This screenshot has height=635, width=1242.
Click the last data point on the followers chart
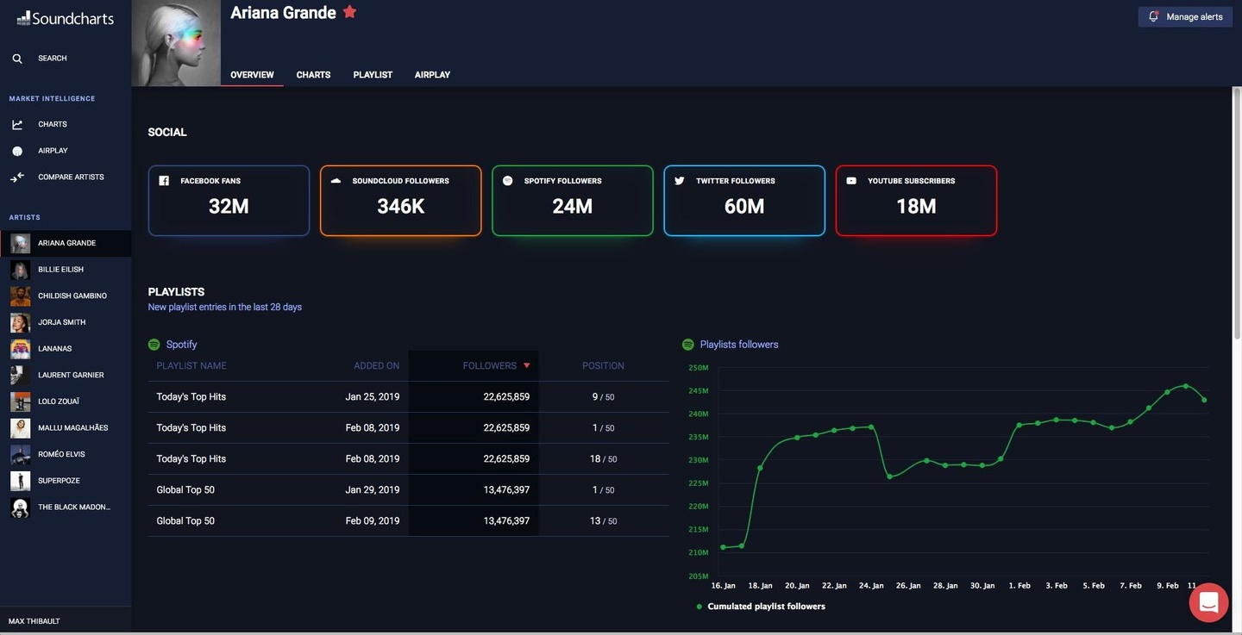[x=1204, y=400]
